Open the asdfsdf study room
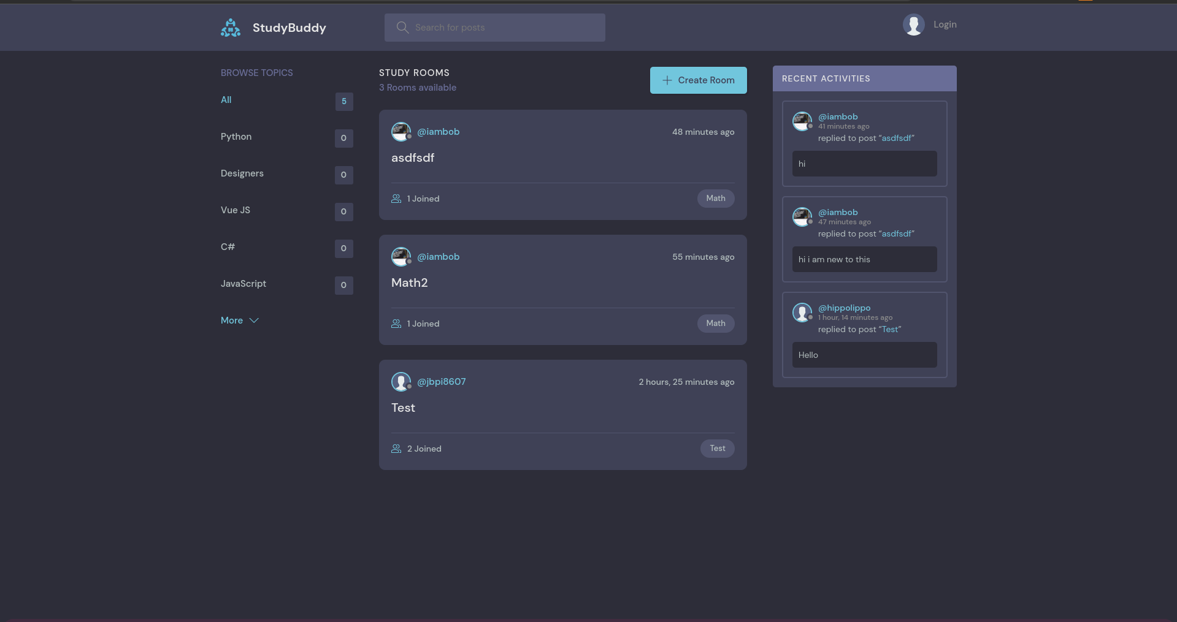This screenshot has height=622, width=1177. coord(413,158)
